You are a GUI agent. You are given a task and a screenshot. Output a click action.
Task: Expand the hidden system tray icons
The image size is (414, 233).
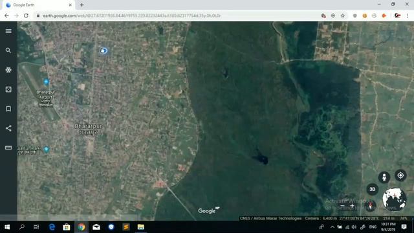coord(332,227)
